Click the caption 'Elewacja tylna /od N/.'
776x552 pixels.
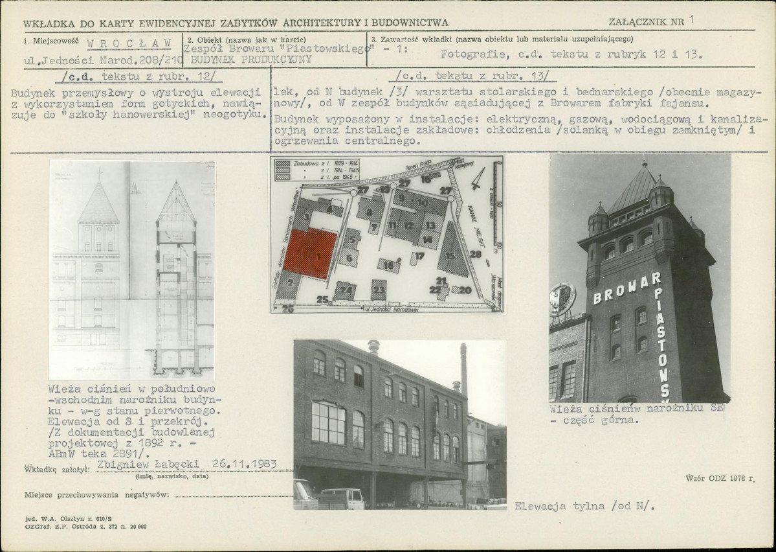tap(584, 506)
